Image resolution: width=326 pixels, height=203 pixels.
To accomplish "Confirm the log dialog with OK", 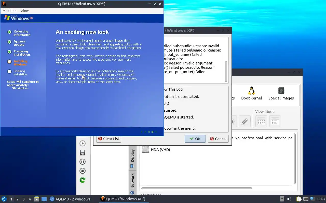I will click(195, 139).
